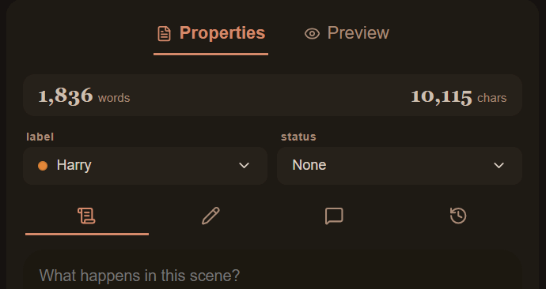Click the 'status' field heading
Image resolution: width=546 pixels, height=289 pixels.
[x=298, y=137]
